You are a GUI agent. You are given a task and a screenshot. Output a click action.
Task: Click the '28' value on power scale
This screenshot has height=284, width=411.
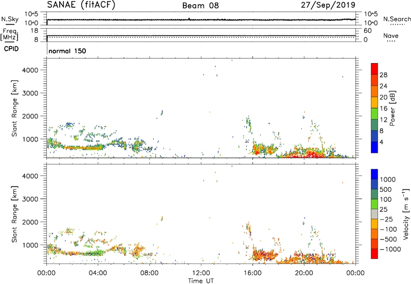383,75
